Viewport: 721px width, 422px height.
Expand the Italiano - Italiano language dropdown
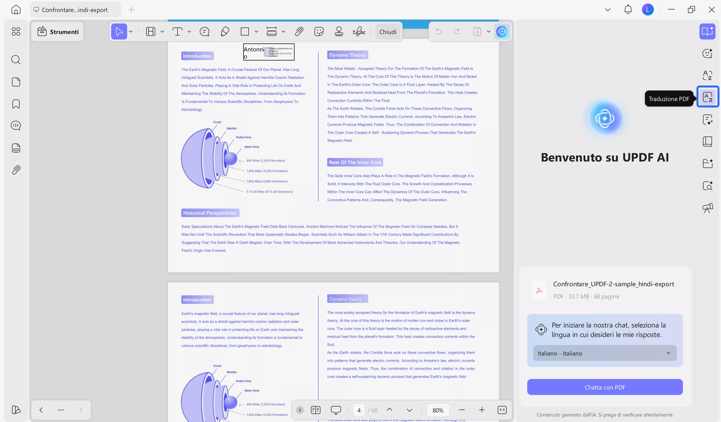(605, 353)
